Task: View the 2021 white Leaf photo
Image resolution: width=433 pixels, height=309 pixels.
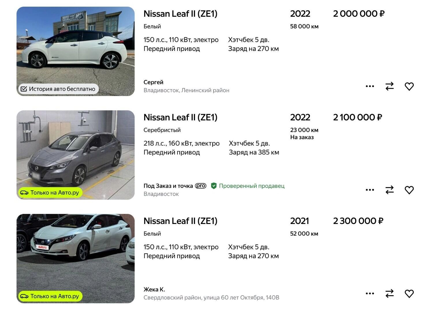Action: tap(76, 254)
